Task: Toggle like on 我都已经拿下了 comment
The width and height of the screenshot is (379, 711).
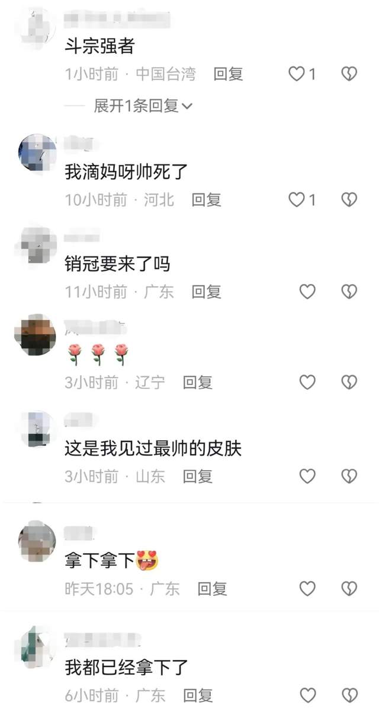Action: click(x=307, y=695)
